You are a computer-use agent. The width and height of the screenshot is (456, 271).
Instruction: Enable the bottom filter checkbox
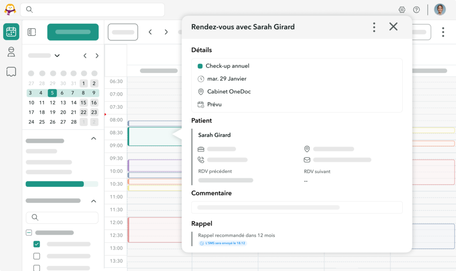pyautogui.click(x=37, y=268)
